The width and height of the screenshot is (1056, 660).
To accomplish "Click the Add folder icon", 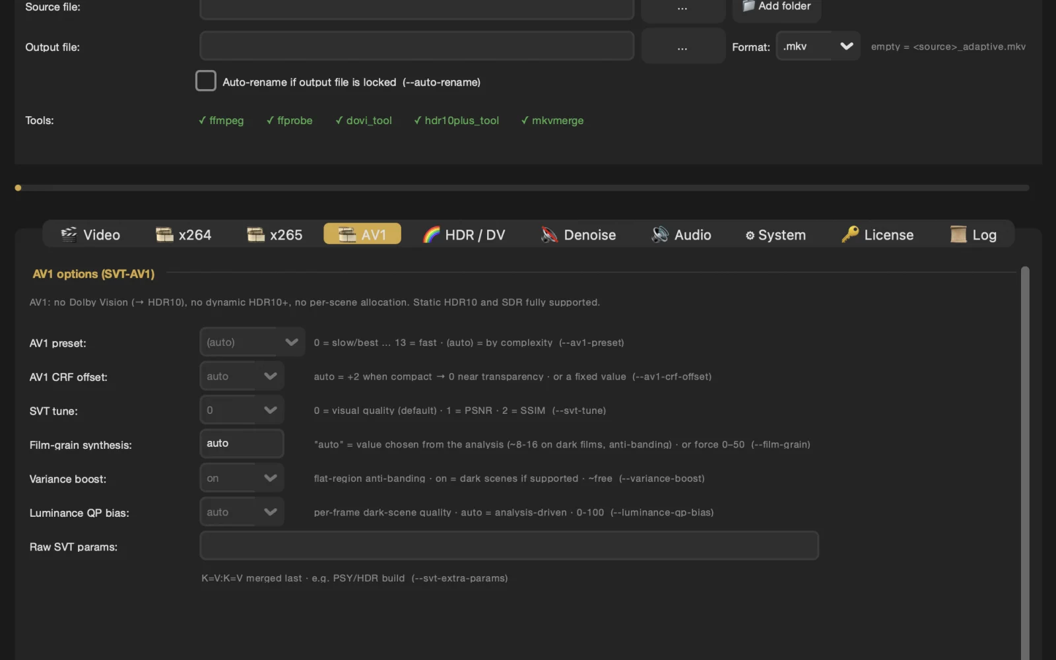I will [748, 6].
